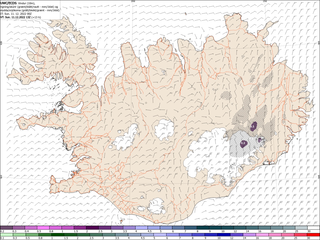Click the white swatch at 30, top legend row

pyautogui.click(x=313, y=228)
